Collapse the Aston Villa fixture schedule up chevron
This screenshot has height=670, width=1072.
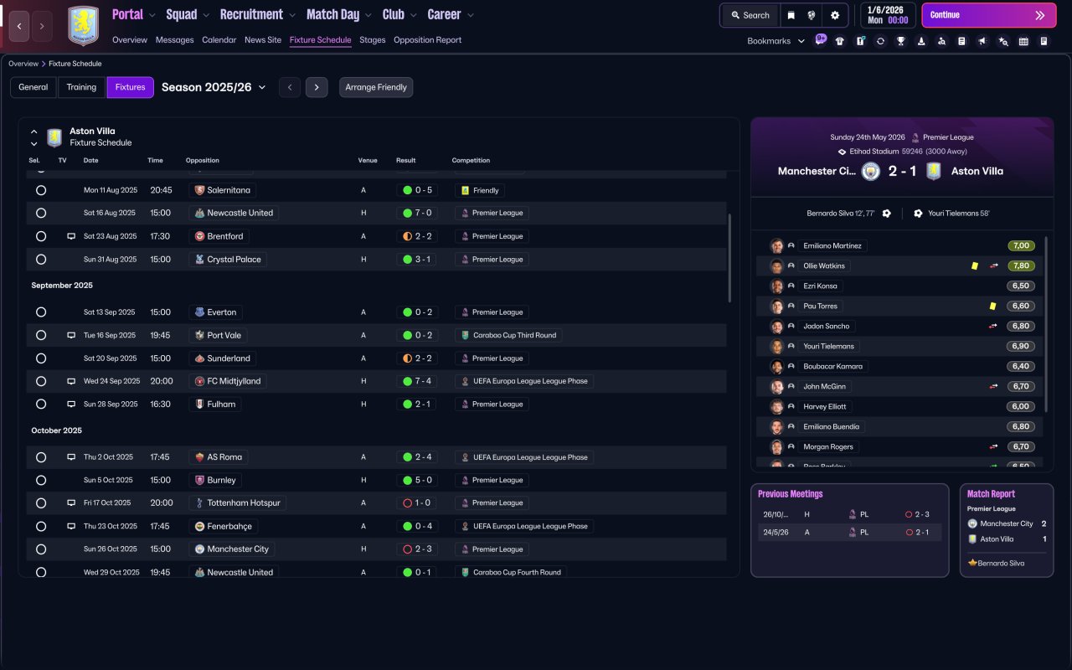(x=34, y=132)
